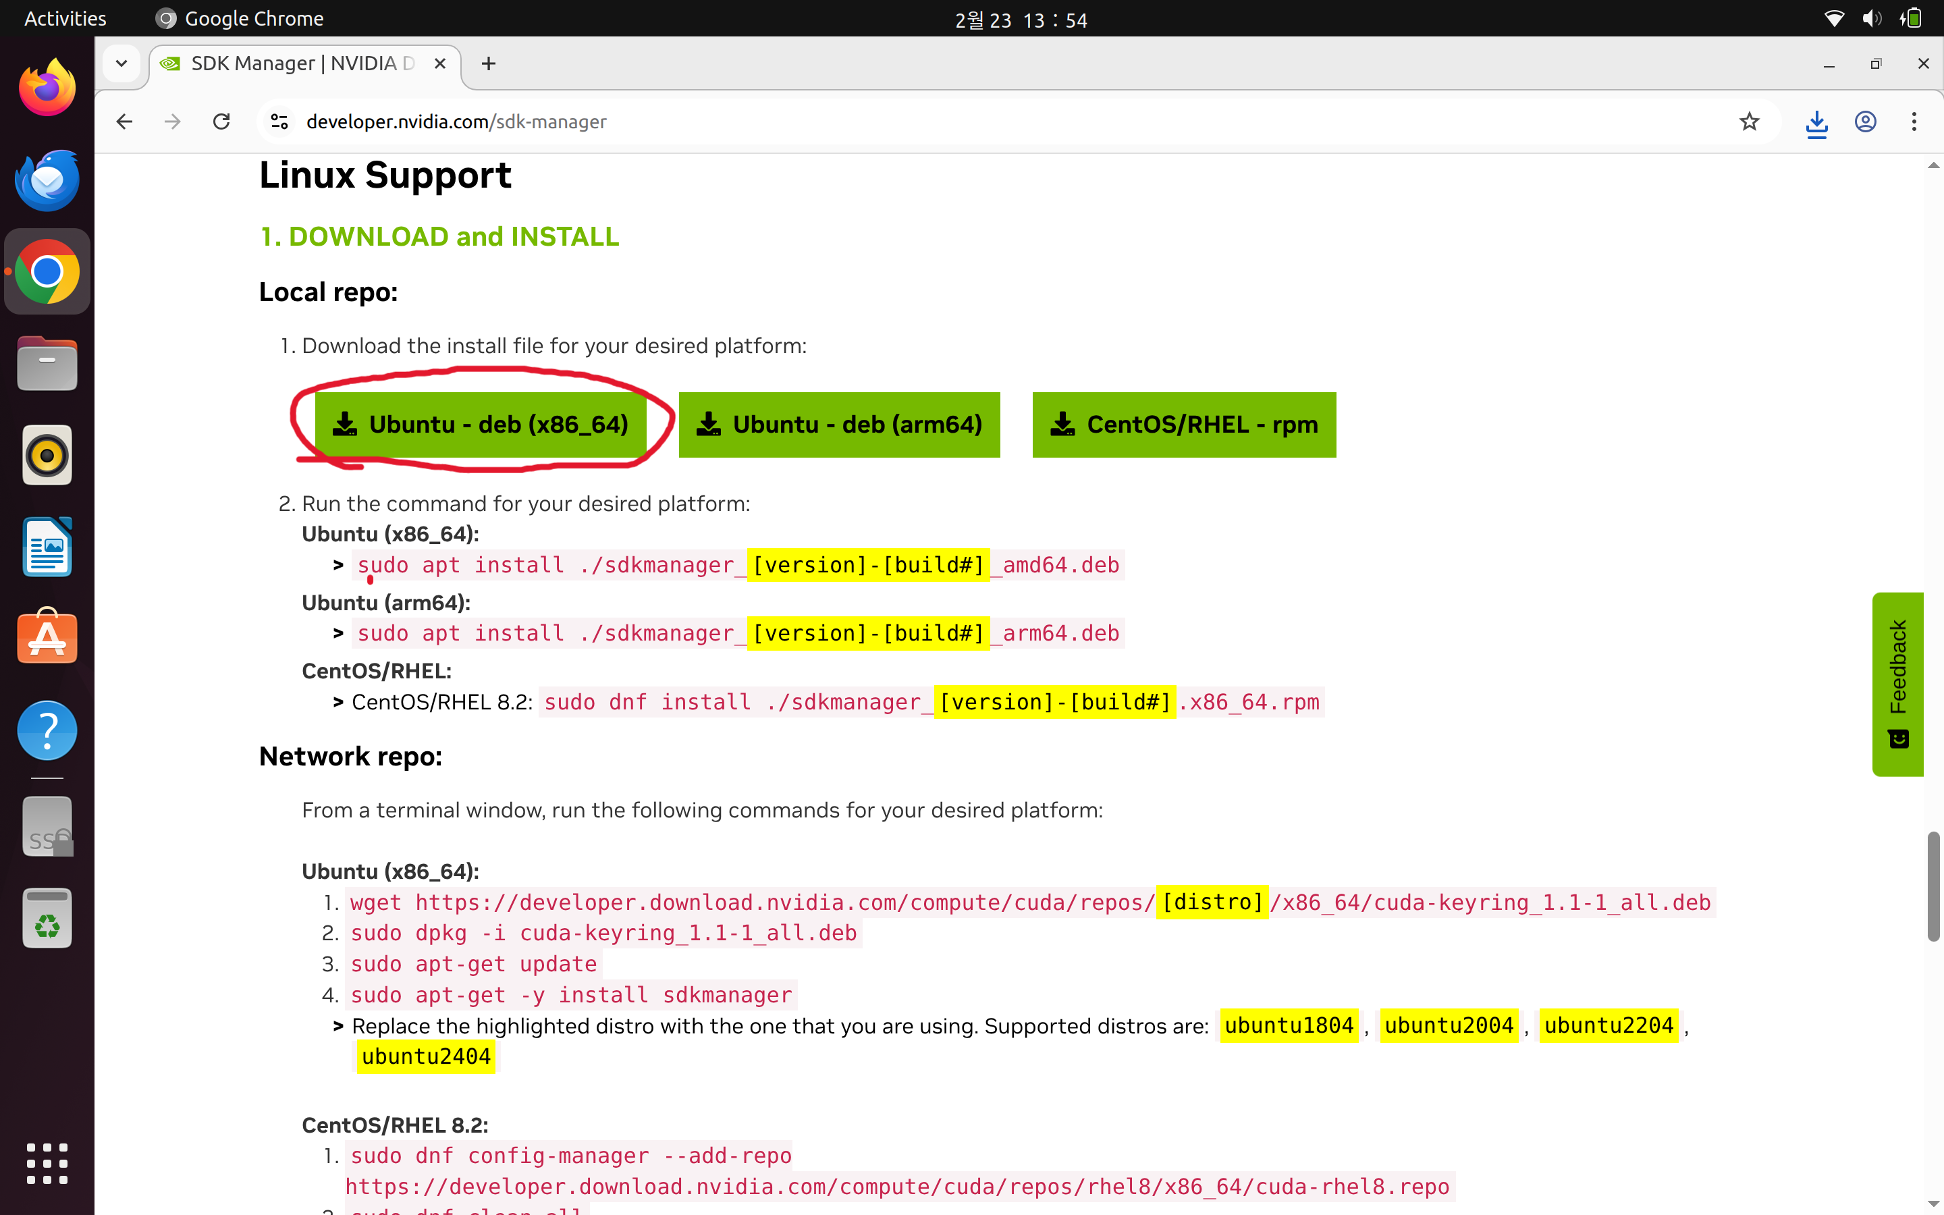Click the page vertical scrollbar thumb
Image resolution: width=1944 pixels, height=1215 pixels.
(1934, 886)
